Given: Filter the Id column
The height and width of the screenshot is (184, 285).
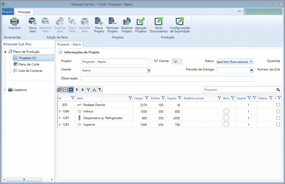Looking at the screenshot, I should click(73, 98).
